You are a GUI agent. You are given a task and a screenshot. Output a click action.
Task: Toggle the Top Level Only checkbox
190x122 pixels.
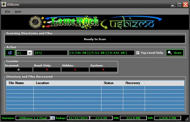138,53
